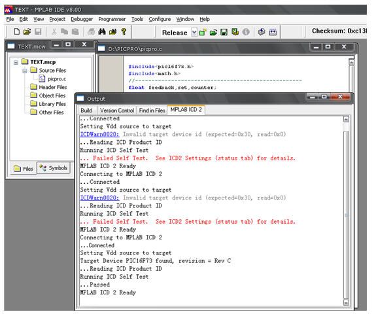
Task: Click the Checksum readout in the toolbar
Action: coord(339,31)
